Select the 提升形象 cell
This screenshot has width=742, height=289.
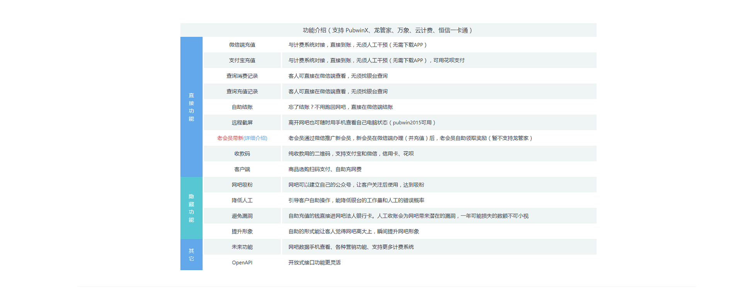coord(242,231)
